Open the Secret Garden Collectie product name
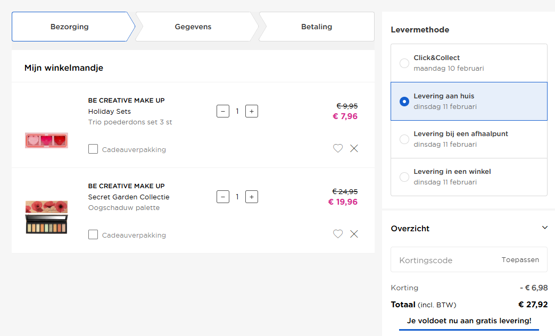Screen dimensions: 555x336 click(129, 197)
